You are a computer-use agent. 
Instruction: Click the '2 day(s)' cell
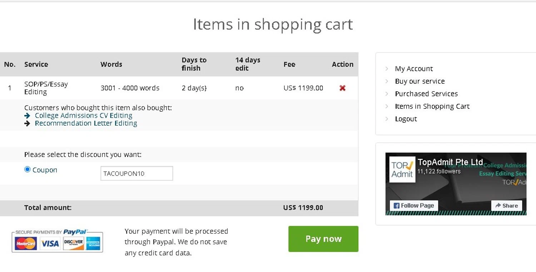(194, 88)
